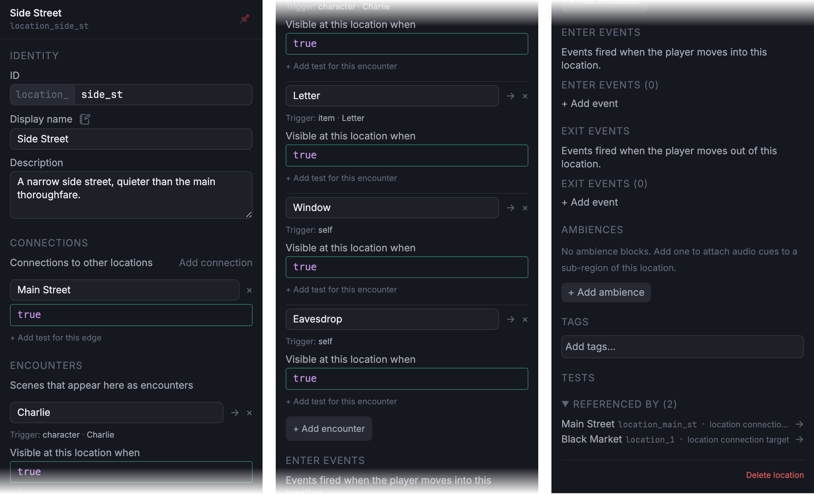
Task: Click the Add connection link
Action: (x=216, y=263)
